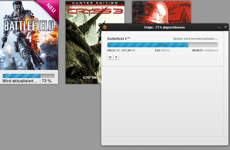The image size is (230, 150).
Task: Click the 'Wird aktualisiert ... : 73 %' label
Action: tap(27, 81)
